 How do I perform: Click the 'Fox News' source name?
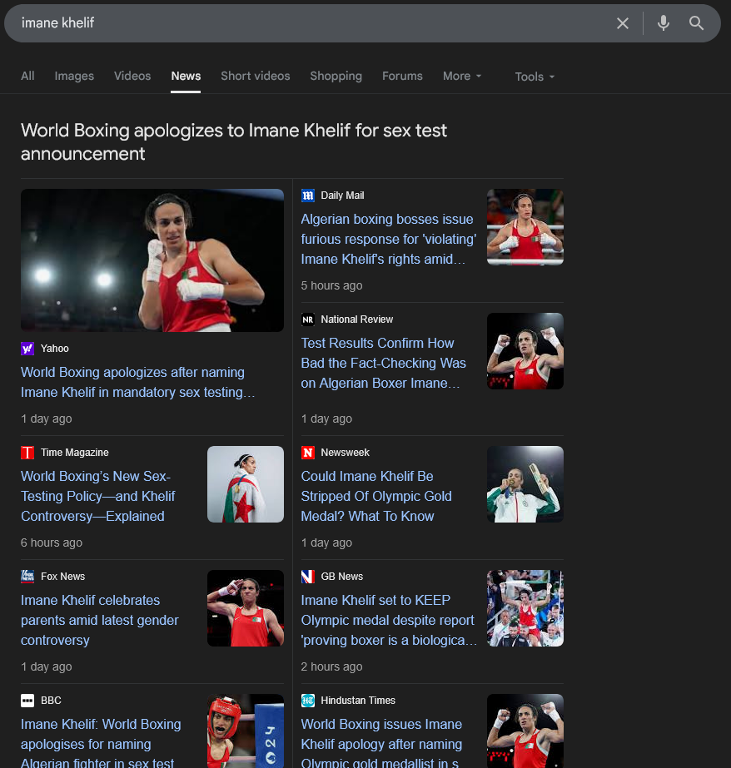[x=62, y=577]
